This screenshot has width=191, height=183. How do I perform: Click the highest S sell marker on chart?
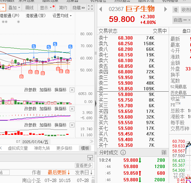tap(55, 44)
